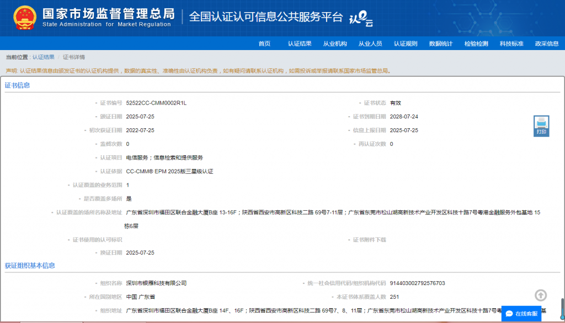Open 科技标准 in the navigation bar
565x323 pixels.
511,44
